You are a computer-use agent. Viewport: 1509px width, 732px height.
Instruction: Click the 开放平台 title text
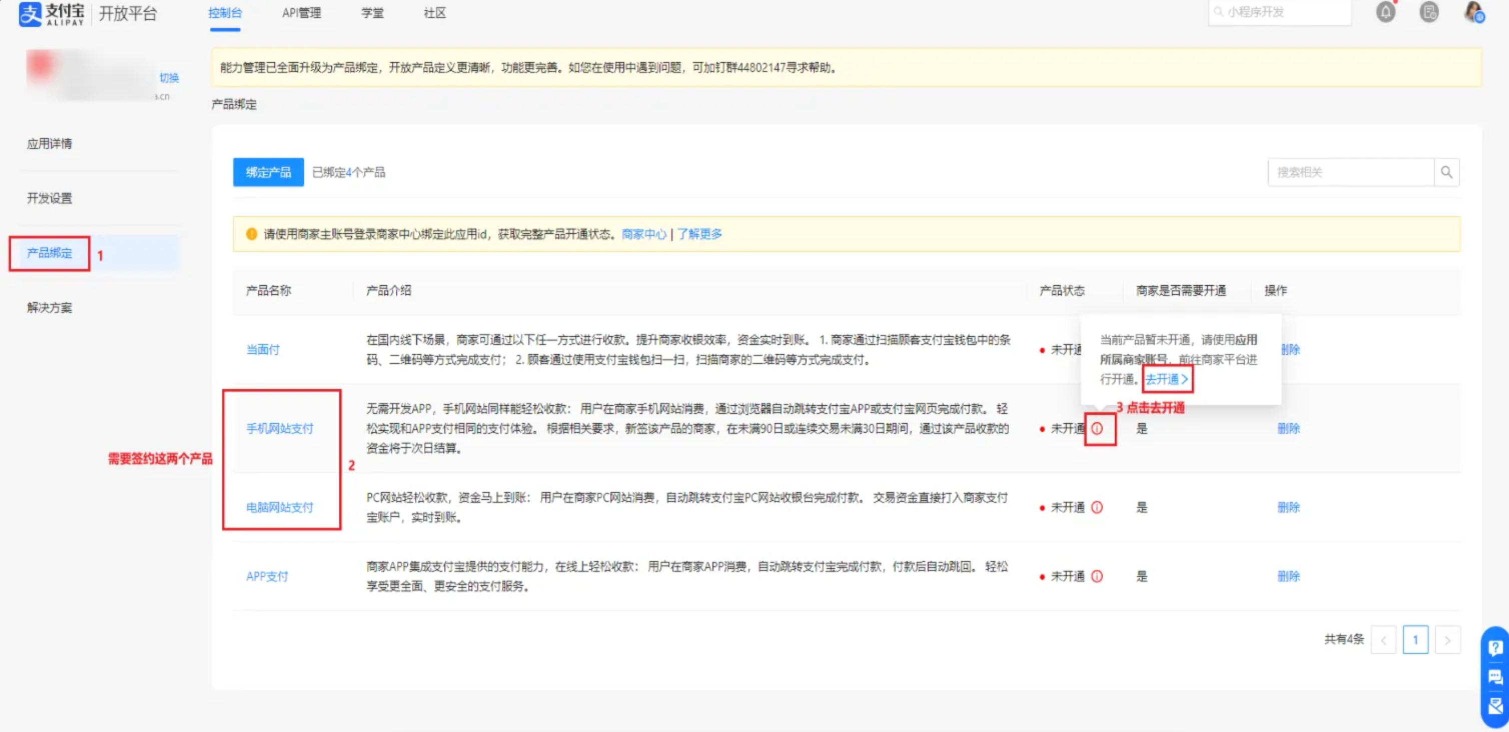128,13
